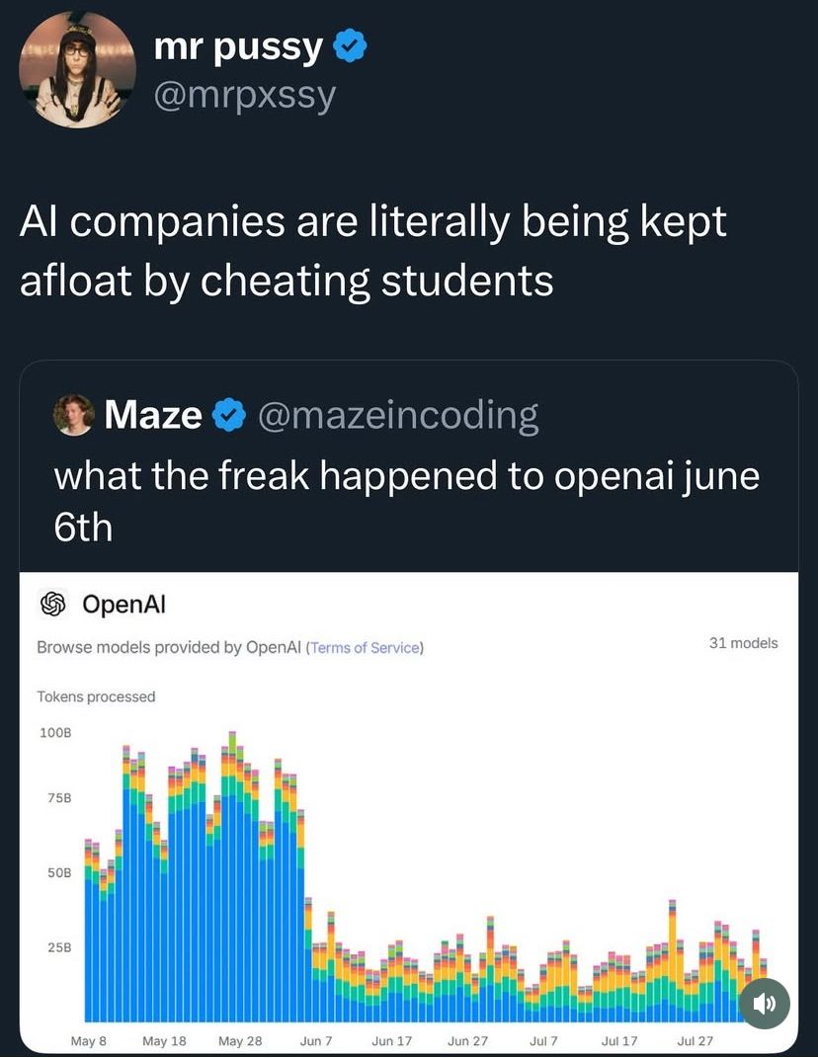Viewport: 818px width, 1058px height.
Task: Click the quoted tweet text about June 6th
Action: coord(405,501)
